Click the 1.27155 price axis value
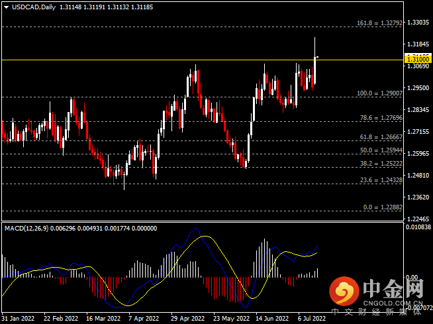 click(x=418, y=132)
